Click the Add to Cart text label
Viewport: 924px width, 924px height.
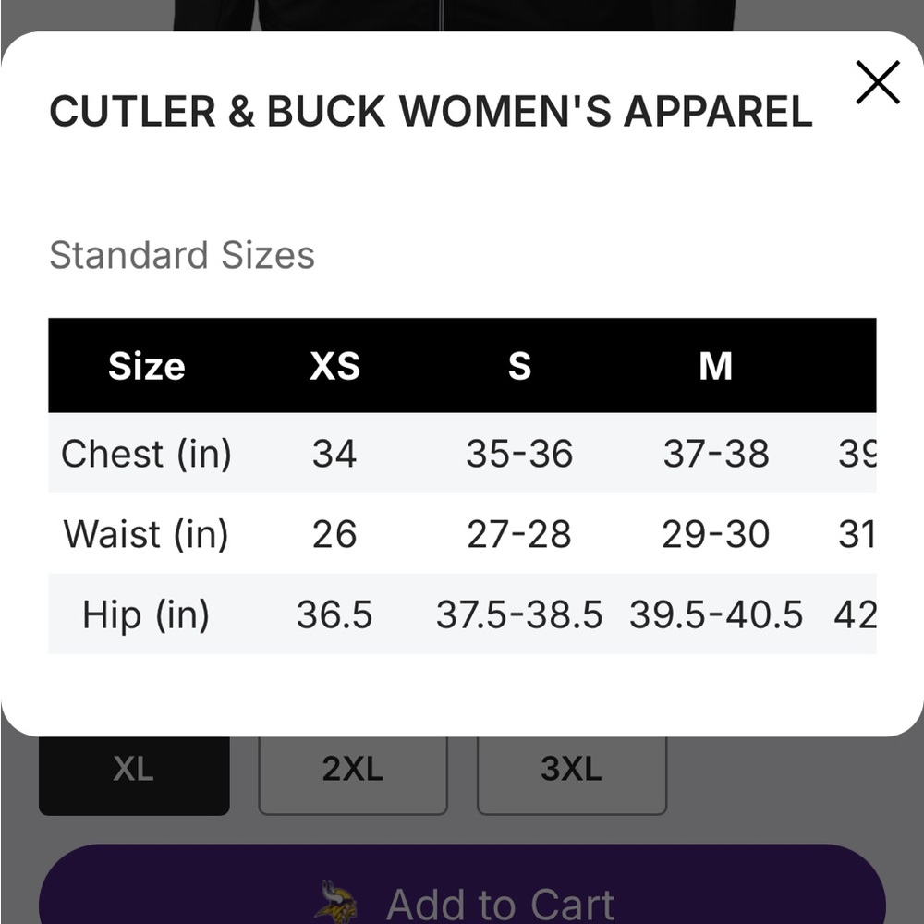coord(502,901)
